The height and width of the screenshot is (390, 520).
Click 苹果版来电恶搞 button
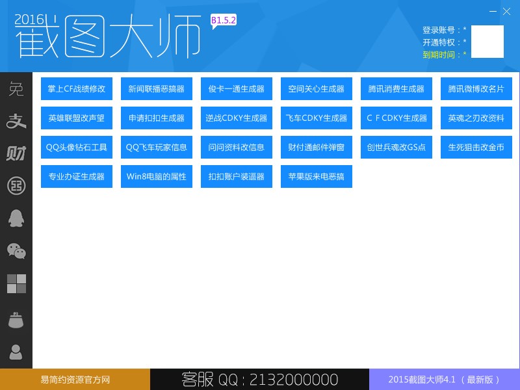tap(316, 176)
